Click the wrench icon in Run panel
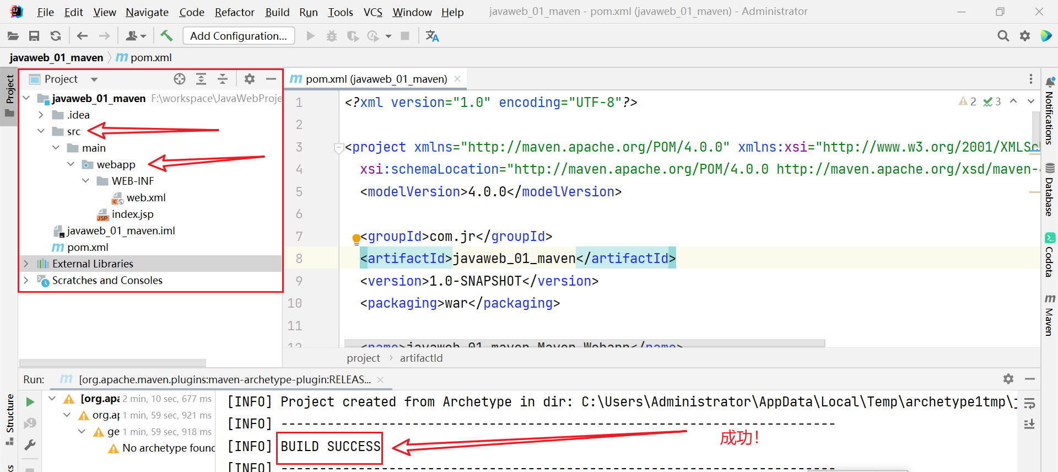This screenshot has width=1058, height=472. 30,444
